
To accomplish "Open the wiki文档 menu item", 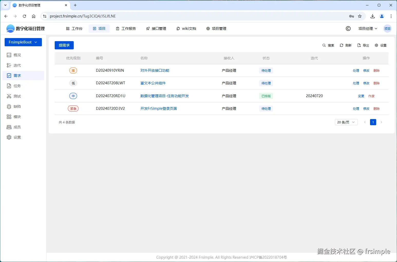I will (x=186, y=29).
